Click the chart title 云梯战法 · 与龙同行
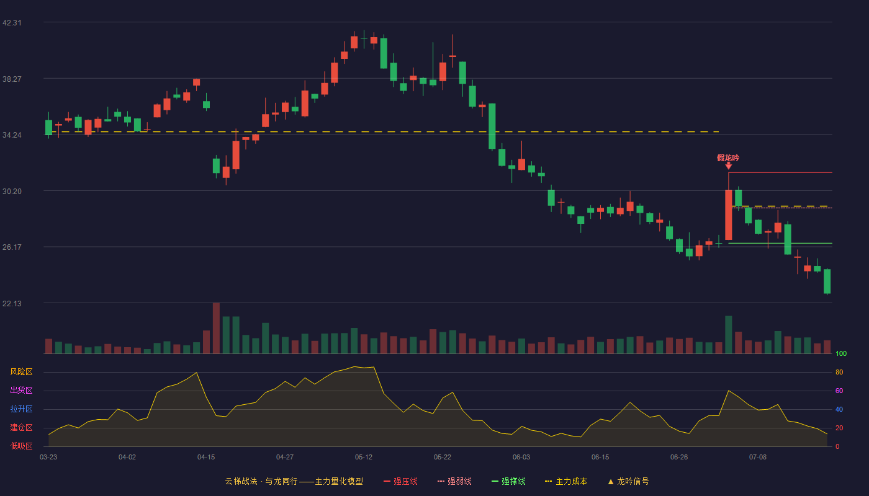The image size is (869, 496). pos(261,481)
